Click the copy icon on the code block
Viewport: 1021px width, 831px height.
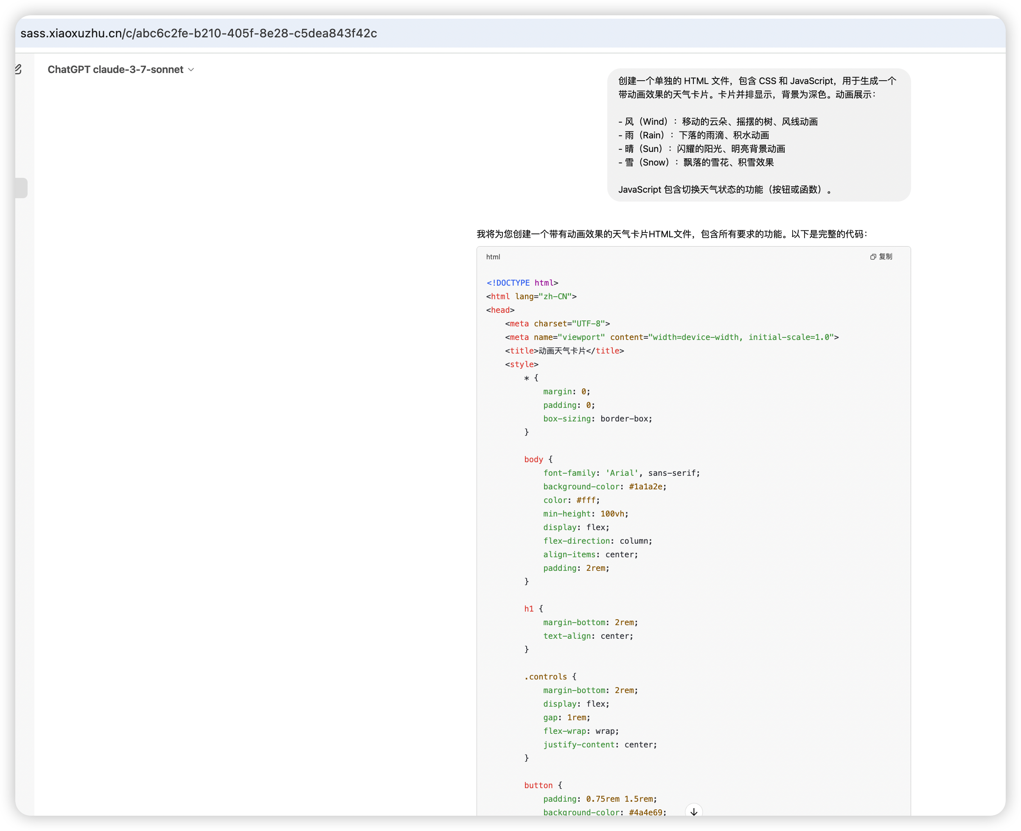tap(873, 257)
